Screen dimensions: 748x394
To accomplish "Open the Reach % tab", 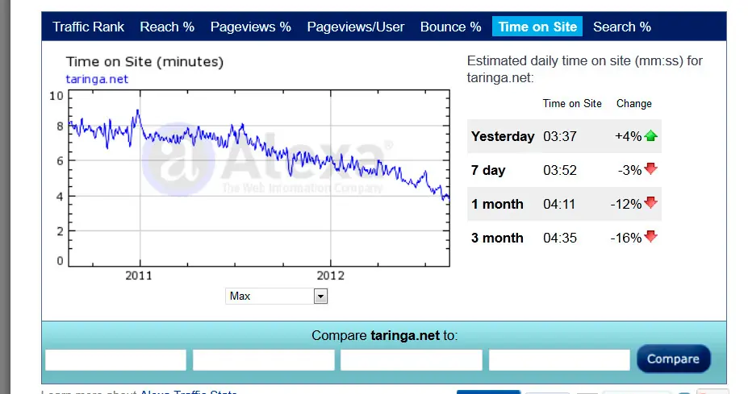I will [x=167, y=27].
